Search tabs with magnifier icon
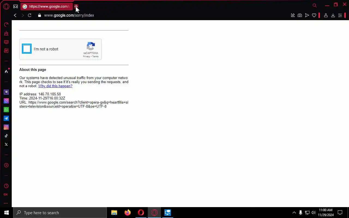Viewport: 349px width, 218px height. pos(315,5)
